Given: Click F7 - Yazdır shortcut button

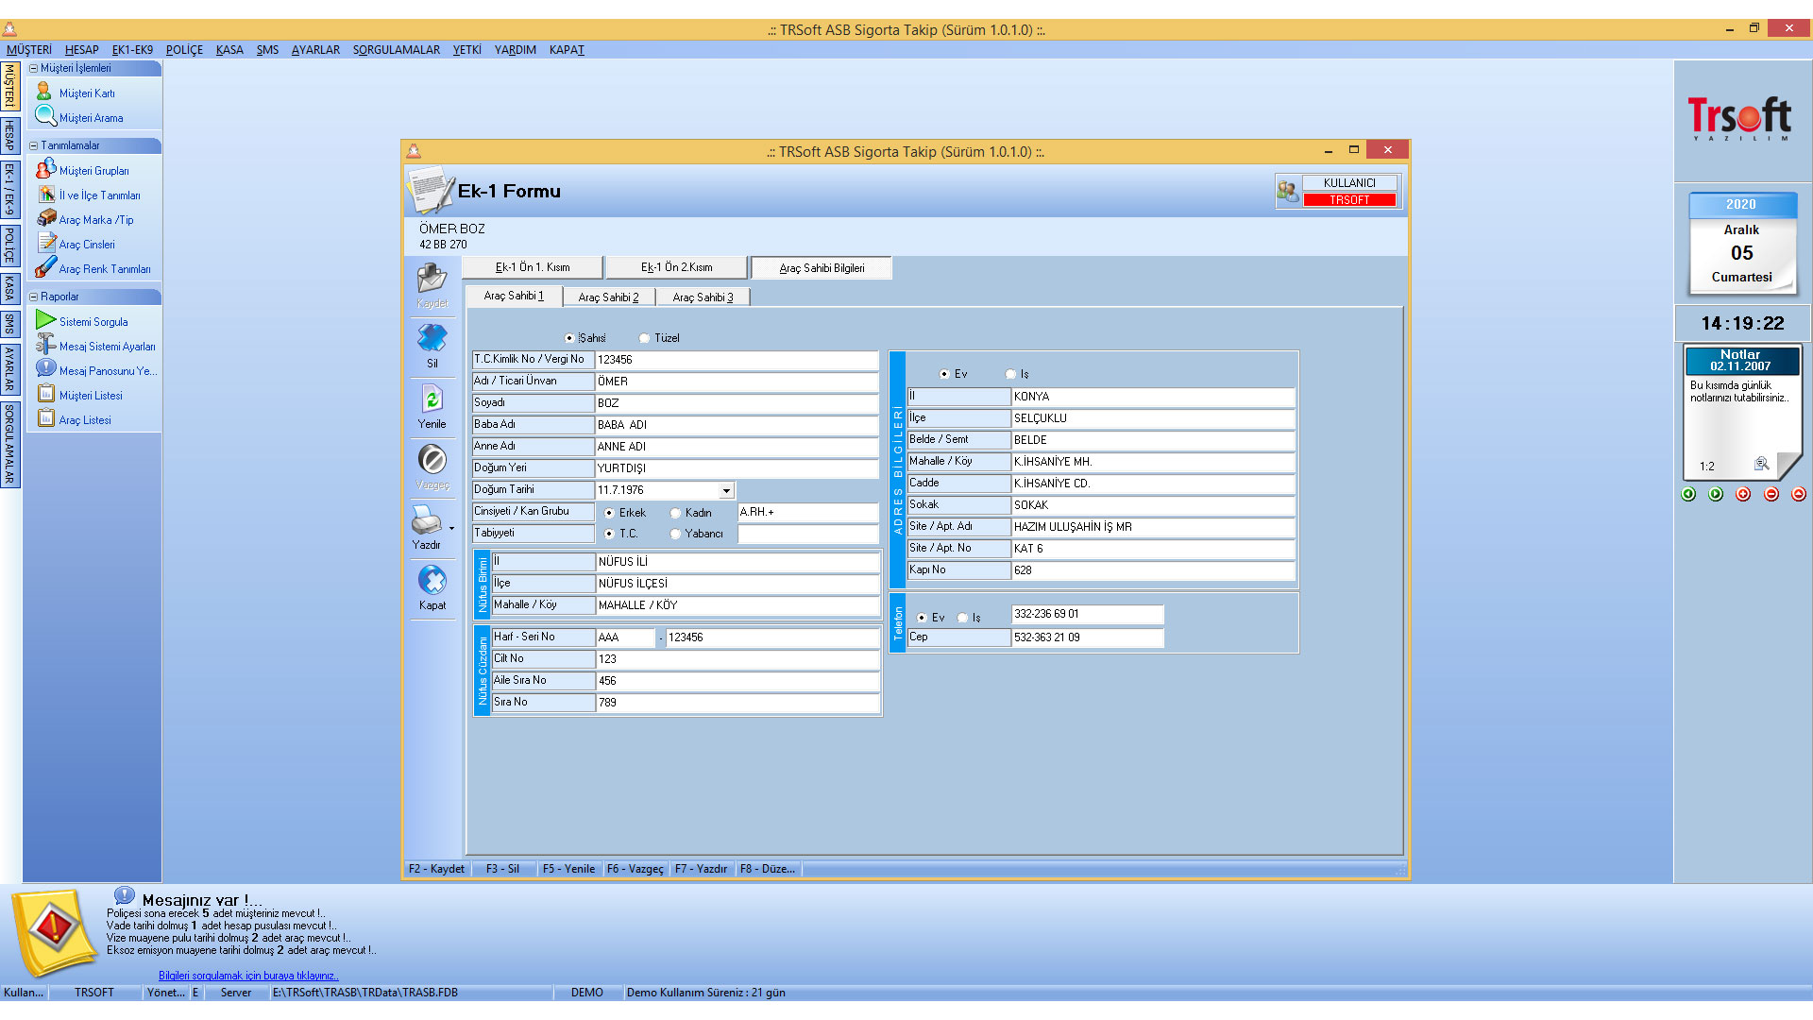Looking at the screenshot, I should (702, 869).
